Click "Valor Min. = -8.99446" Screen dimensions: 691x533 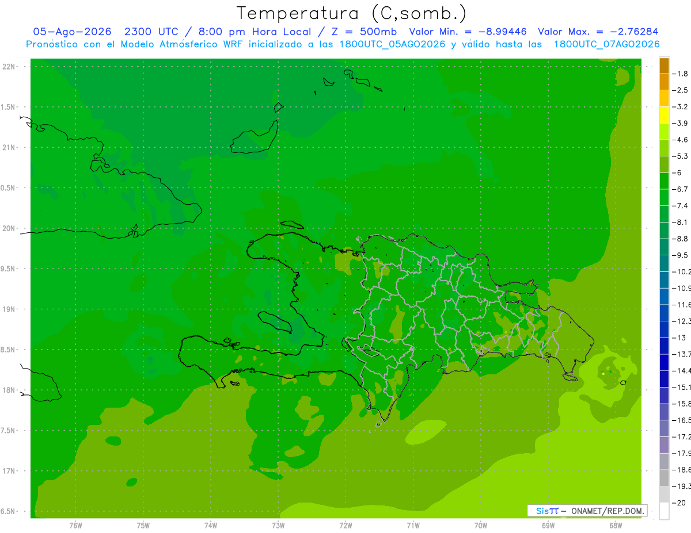469,32
